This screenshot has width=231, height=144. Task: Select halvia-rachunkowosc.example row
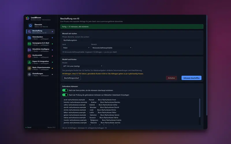tap(91, 118)
